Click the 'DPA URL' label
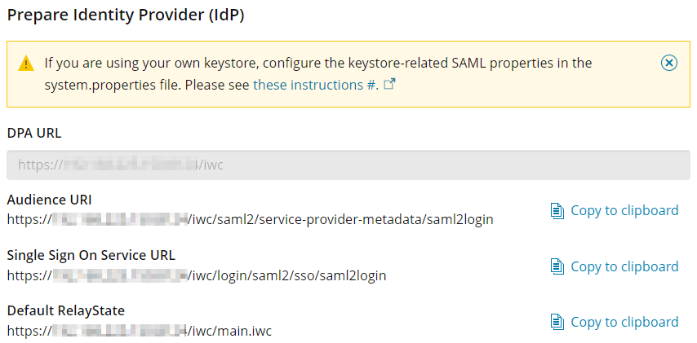 point(34,133)
